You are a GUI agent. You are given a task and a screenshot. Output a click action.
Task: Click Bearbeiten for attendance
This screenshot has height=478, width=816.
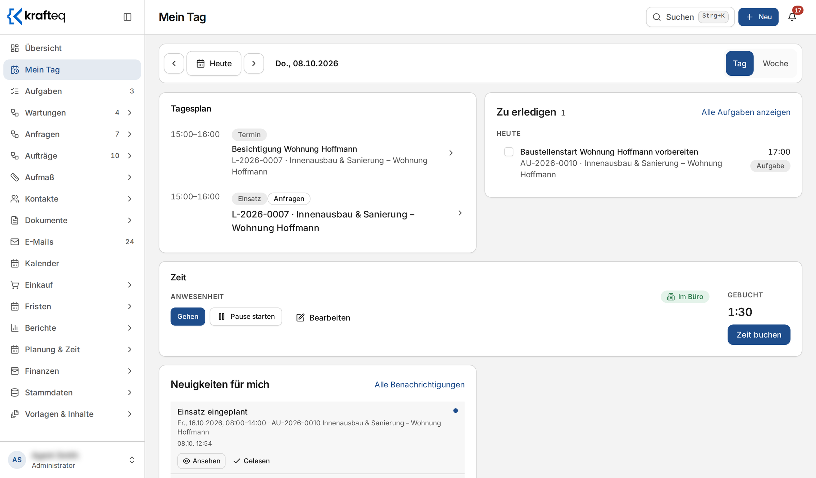323,318
